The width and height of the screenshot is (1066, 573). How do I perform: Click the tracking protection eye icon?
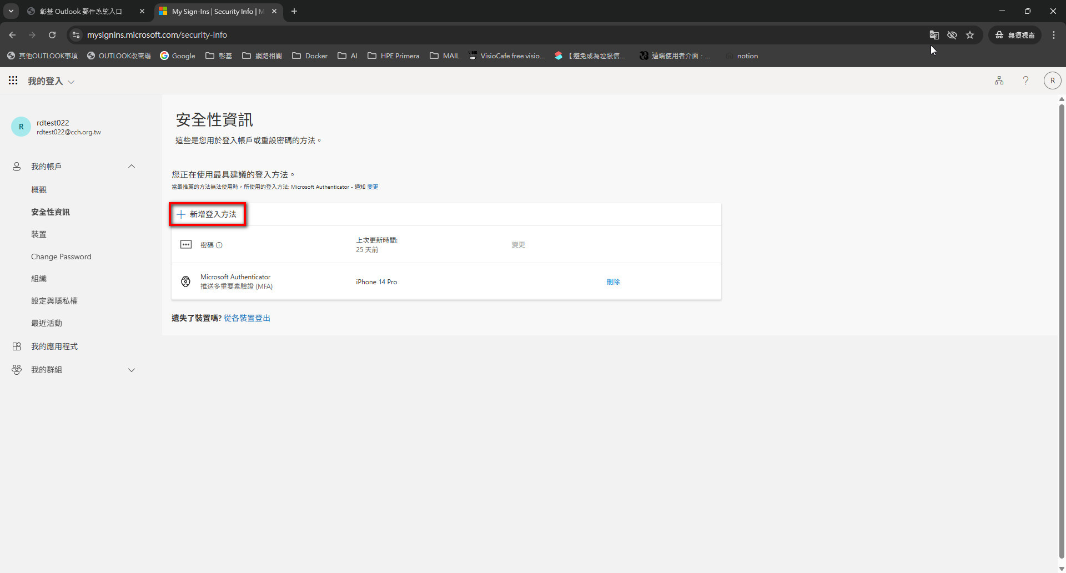point(952,35)
